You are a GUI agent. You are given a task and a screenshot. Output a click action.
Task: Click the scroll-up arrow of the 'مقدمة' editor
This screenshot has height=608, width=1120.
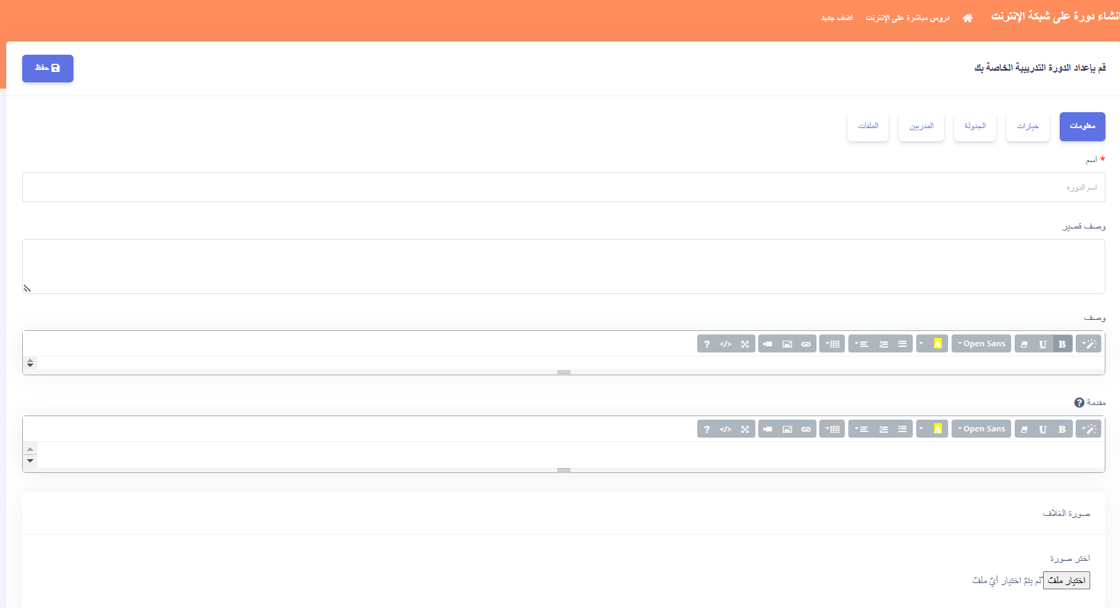point(30,449)
